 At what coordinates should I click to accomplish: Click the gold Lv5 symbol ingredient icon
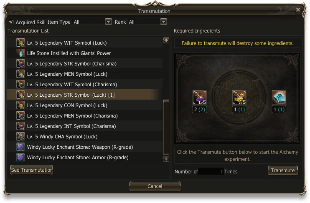239,98
